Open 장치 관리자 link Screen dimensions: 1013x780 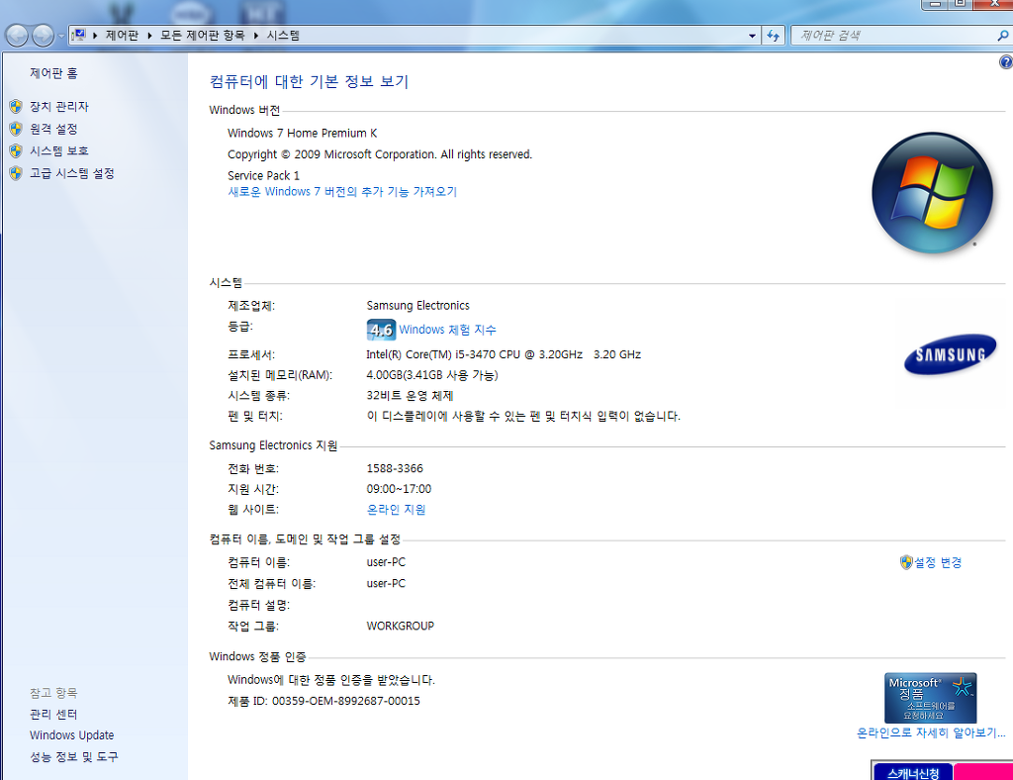58,107
